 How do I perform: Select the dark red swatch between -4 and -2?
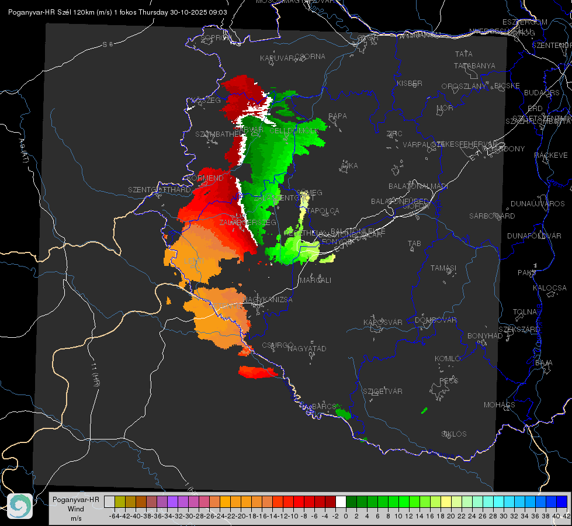point(330,502)
